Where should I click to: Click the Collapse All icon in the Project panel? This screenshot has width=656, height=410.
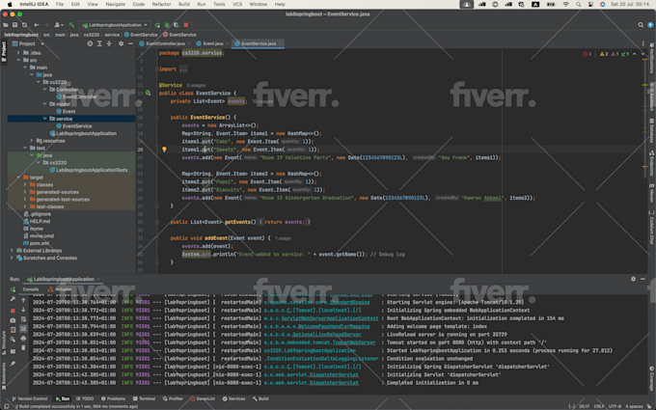pyautogui.click(x=109, y=43)
